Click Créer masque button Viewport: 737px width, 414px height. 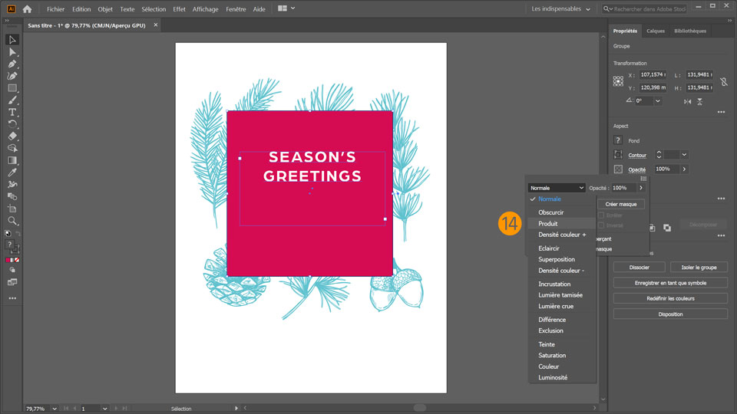click(621, 204)
